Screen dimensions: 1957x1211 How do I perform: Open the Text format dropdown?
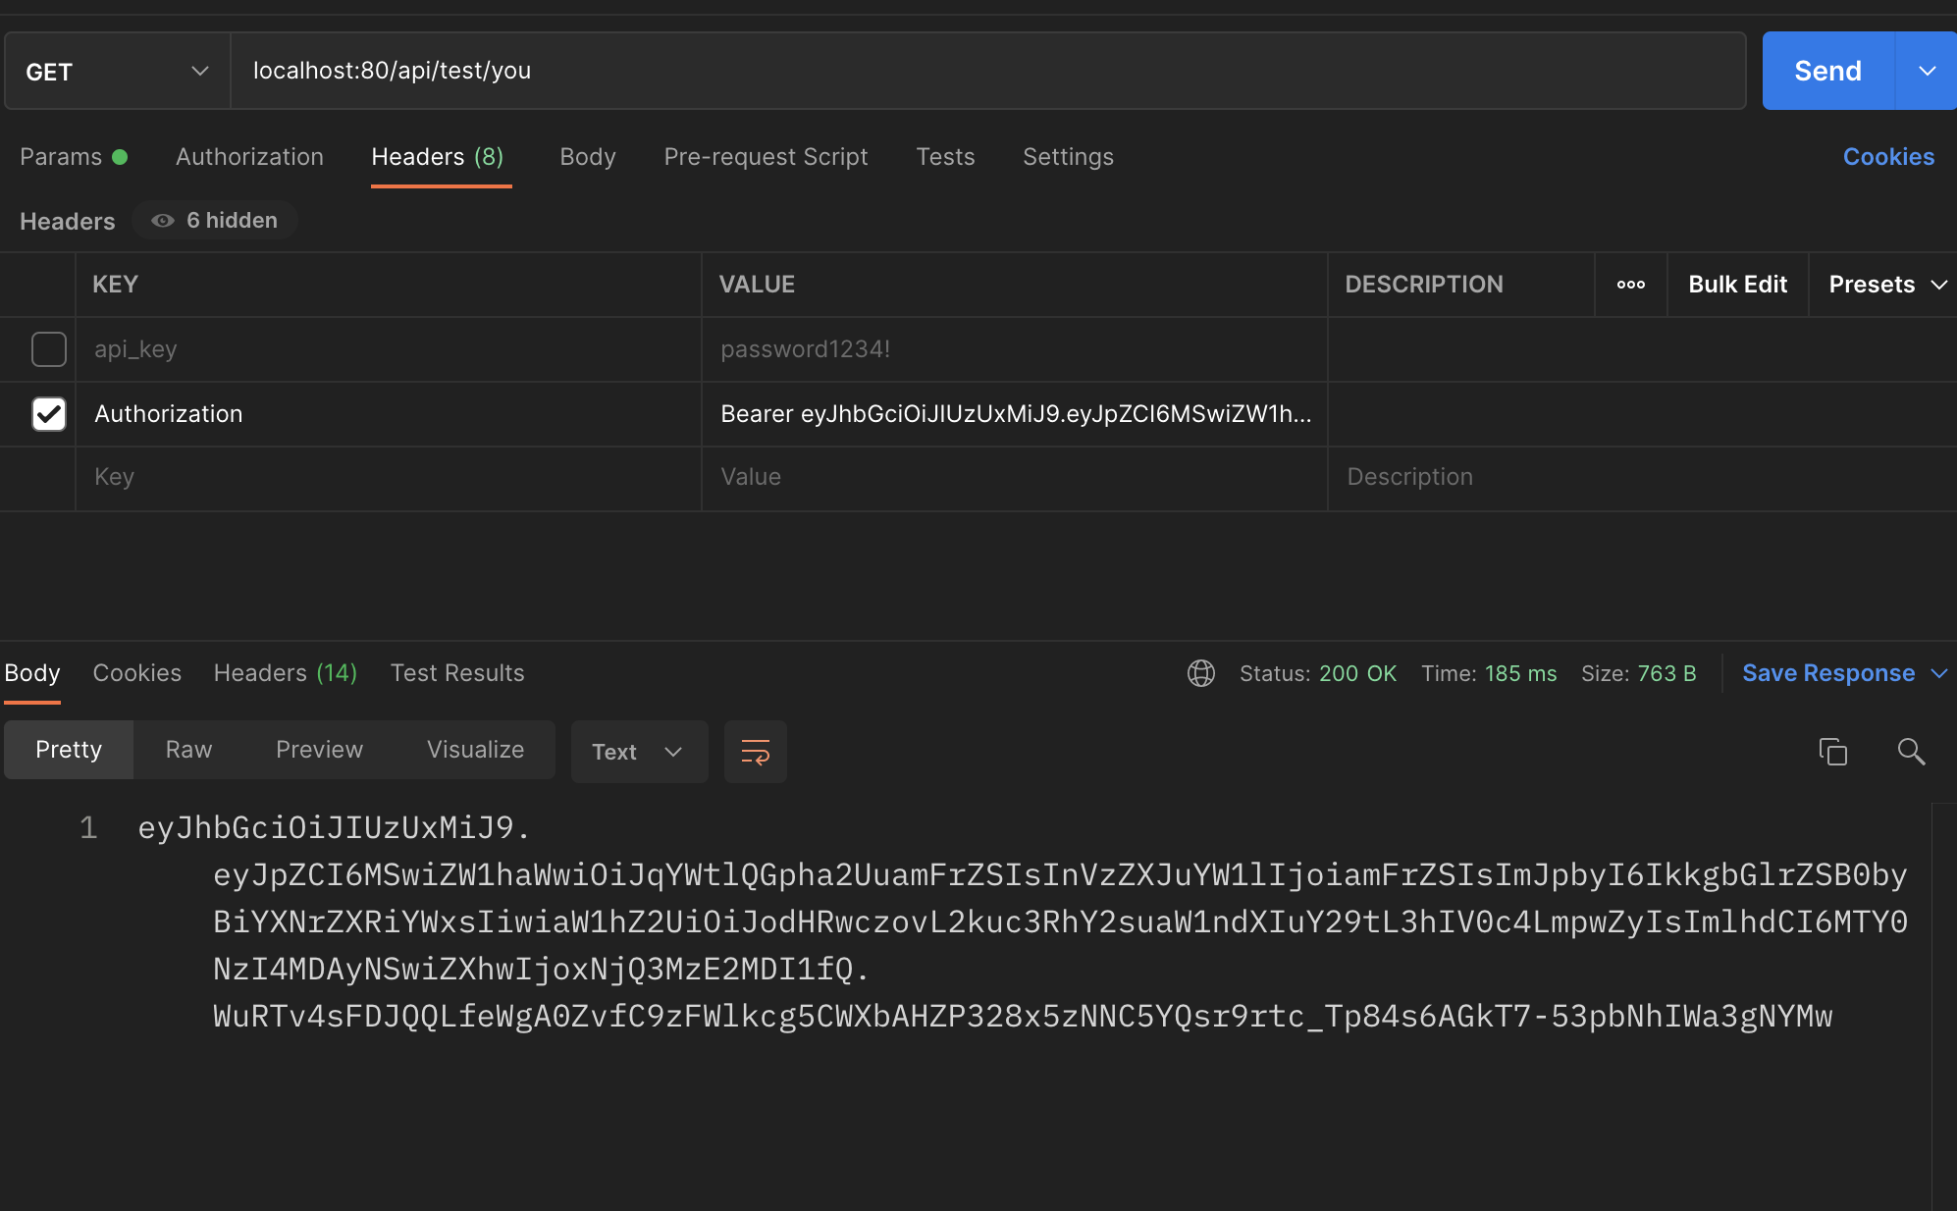pyautogui.click(x=638, y=752)
